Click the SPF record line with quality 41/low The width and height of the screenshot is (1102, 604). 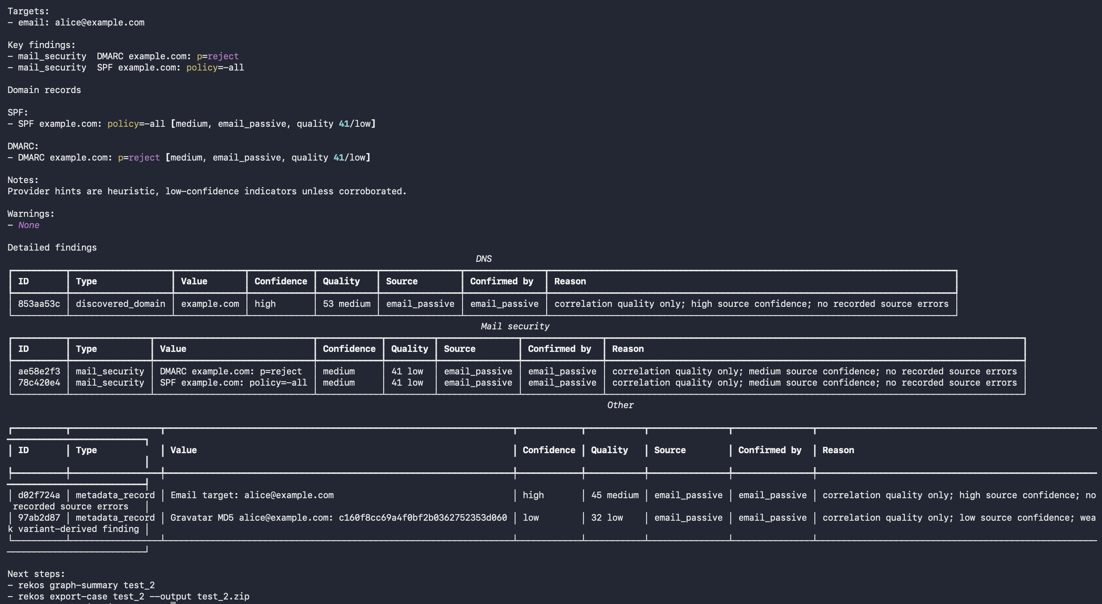coord(192,124)
